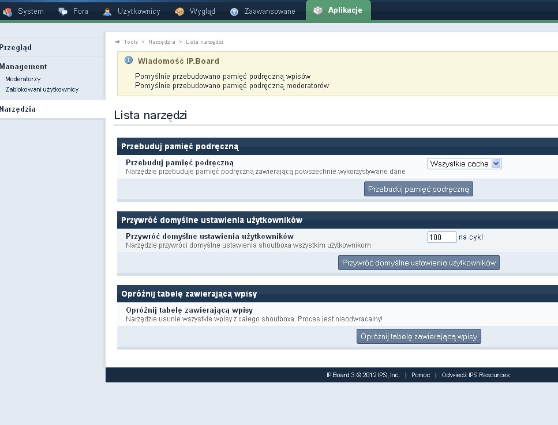The image size is (558, 425).
Task: Follow the Narzędzia breadcrumb link
Action: [162, 42]
